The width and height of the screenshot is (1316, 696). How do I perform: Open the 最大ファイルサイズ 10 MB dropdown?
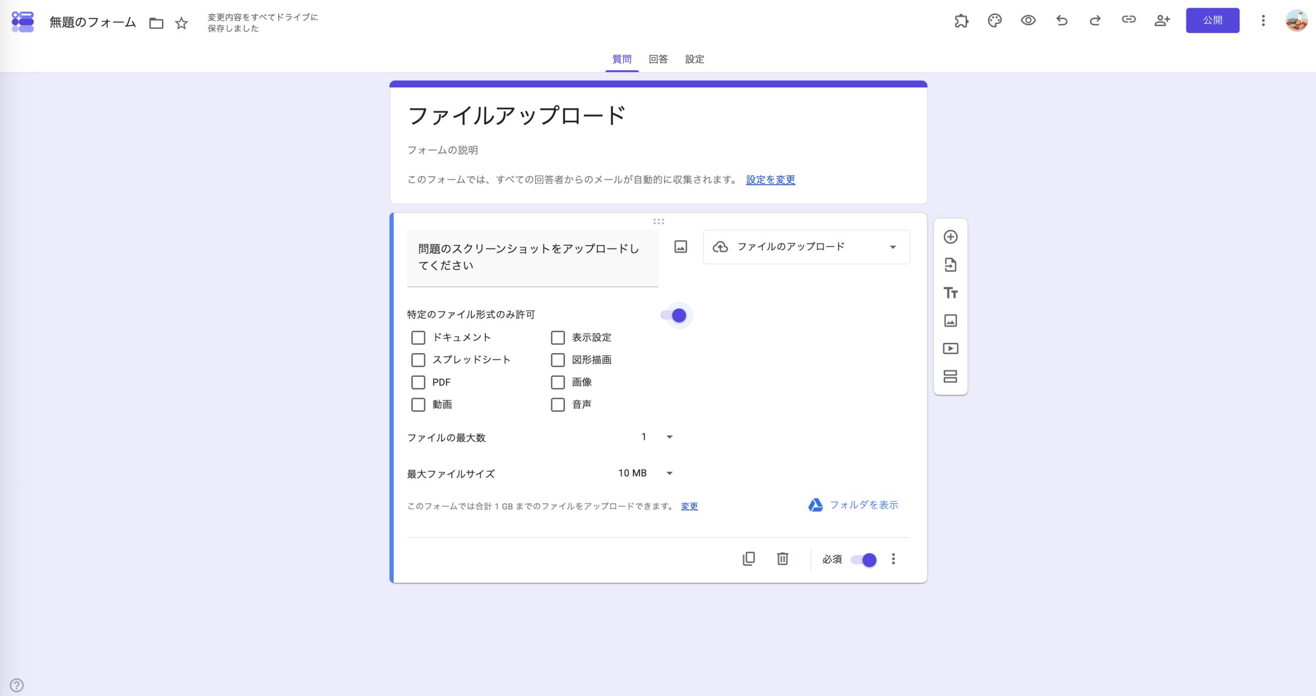[x=646, y=473]
